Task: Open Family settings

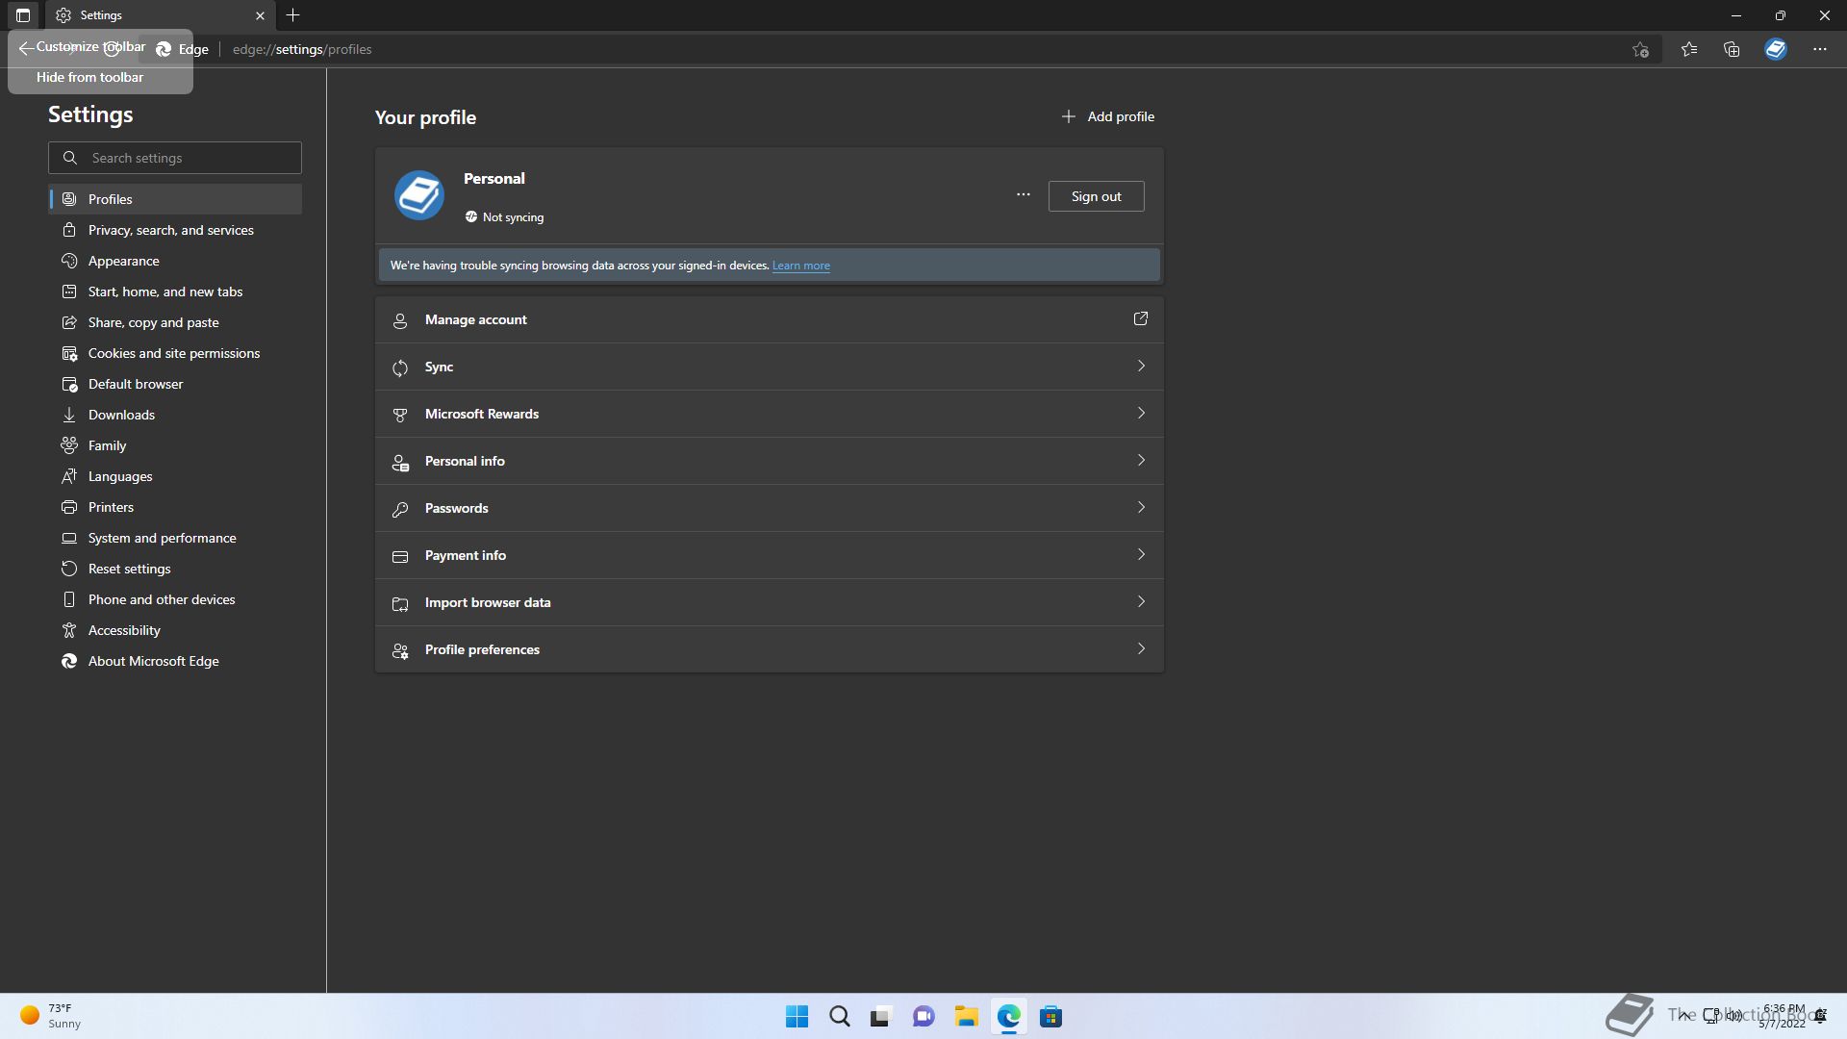Action: click(x=175, y=445)
